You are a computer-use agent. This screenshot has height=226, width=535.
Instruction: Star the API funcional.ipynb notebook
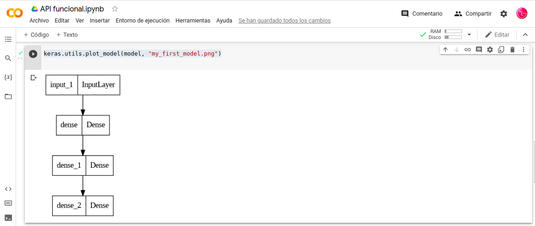(x=115, y=9)
